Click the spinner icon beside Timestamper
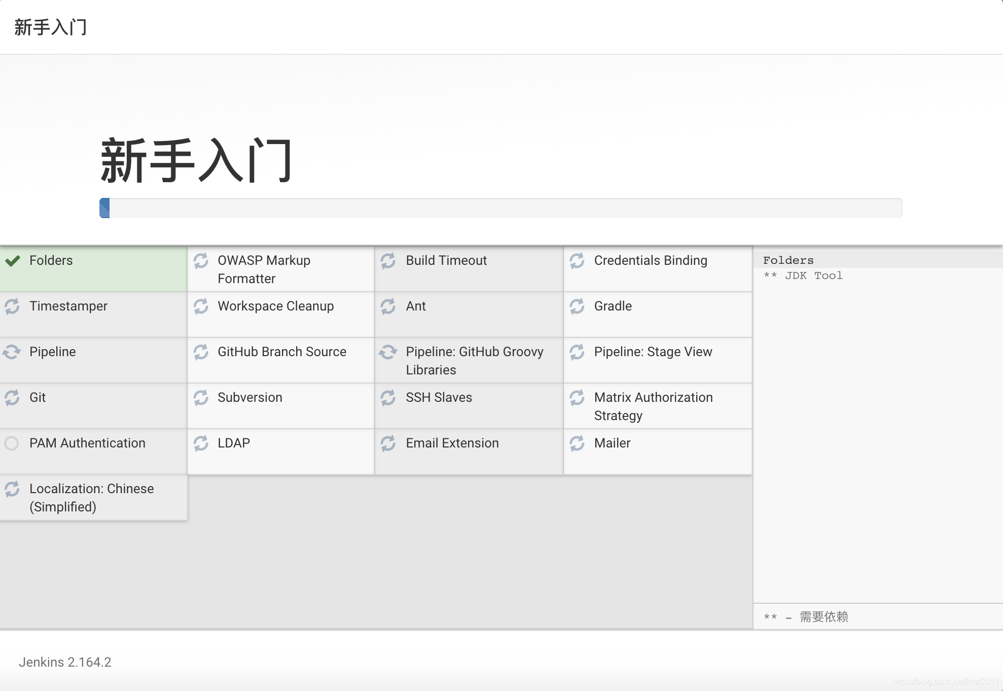The image size is (1003, 691). pos(12,306)
